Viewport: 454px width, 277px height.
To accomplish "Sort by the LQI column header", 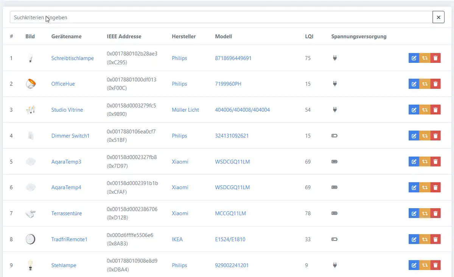I will [x=309, y=37].
